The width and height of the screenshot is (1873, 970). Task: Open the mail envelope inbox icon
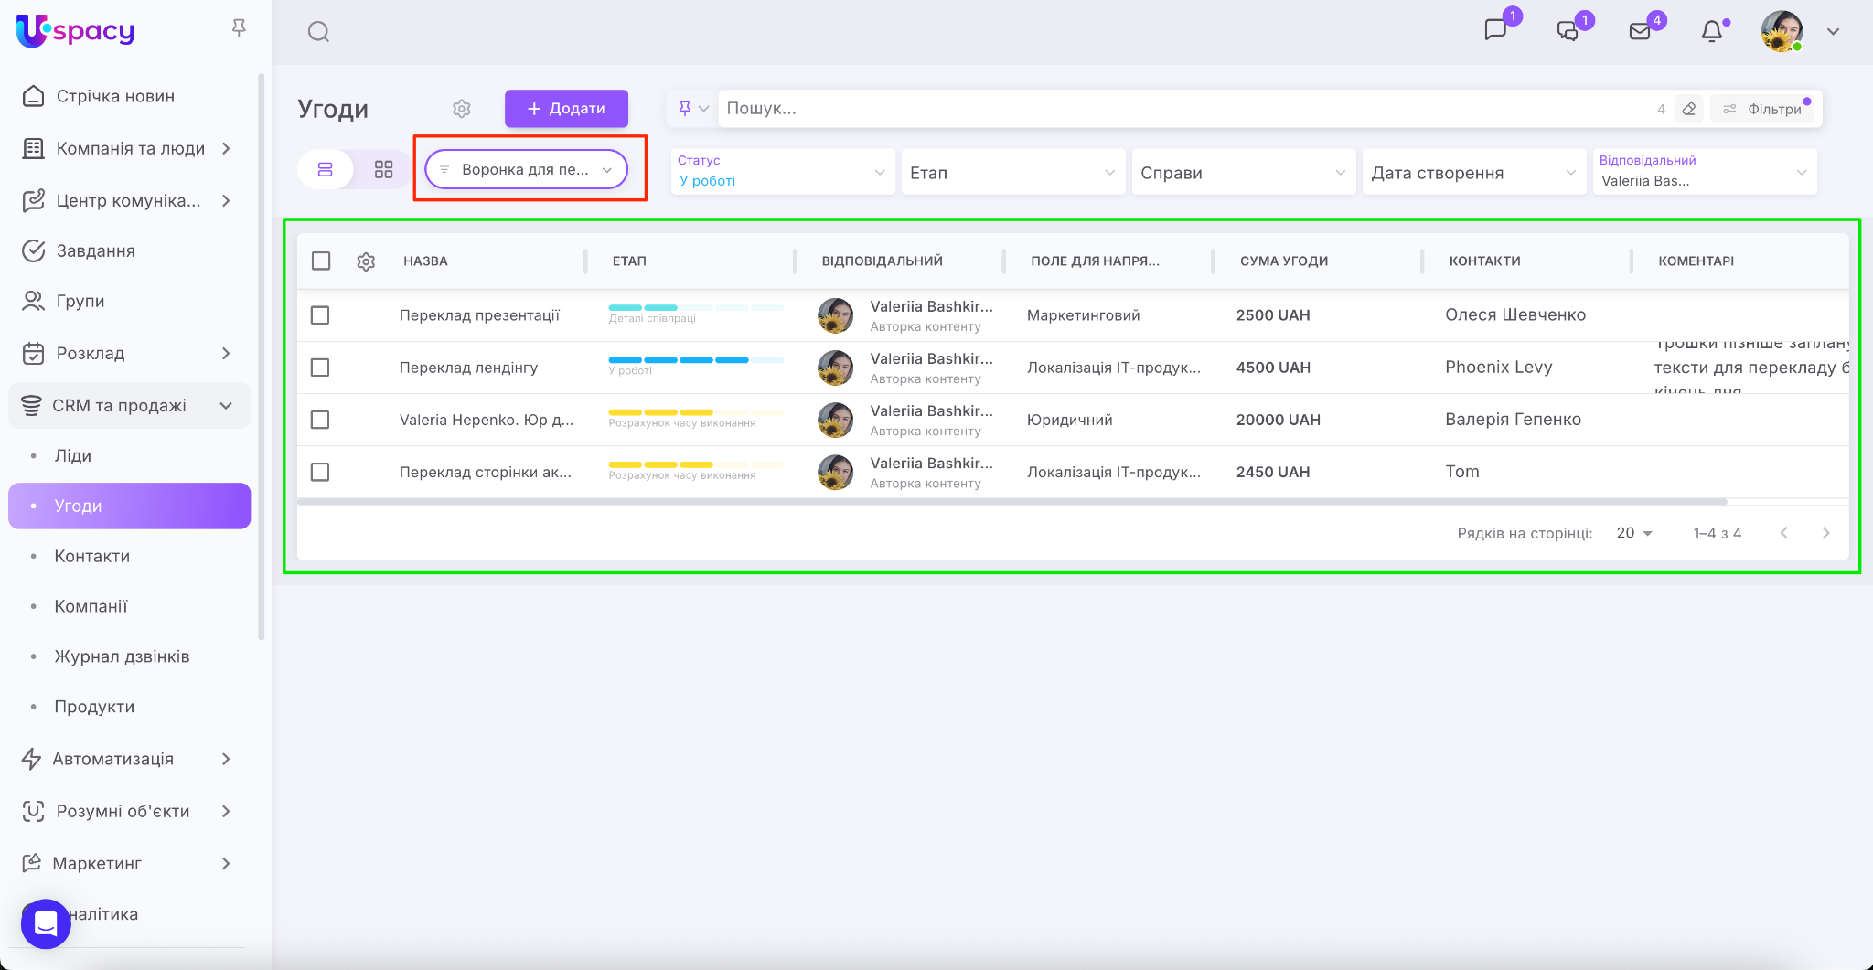[x=1640, y=32]
